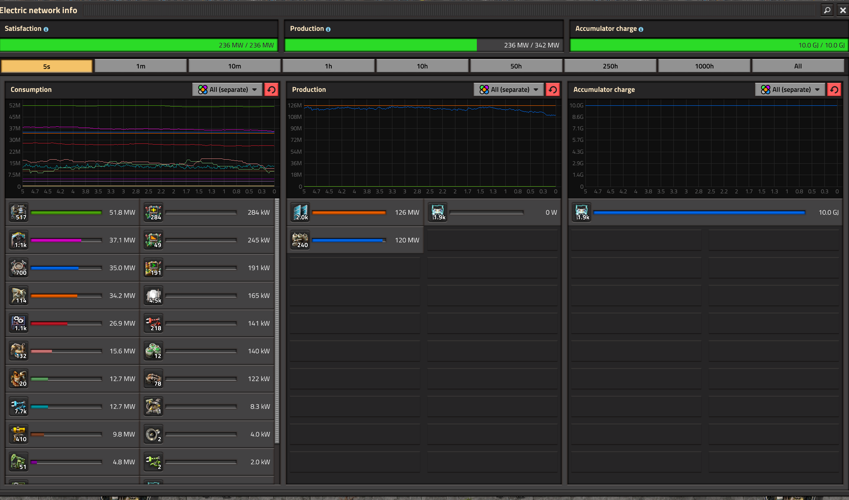Switch to the 5s time span

point(47,66)
